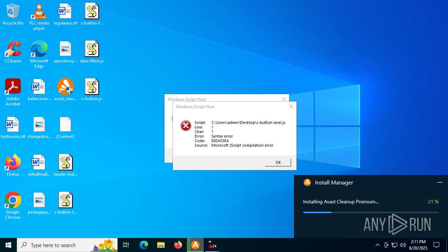Select the s-button.js script file

tap(92, 90)
